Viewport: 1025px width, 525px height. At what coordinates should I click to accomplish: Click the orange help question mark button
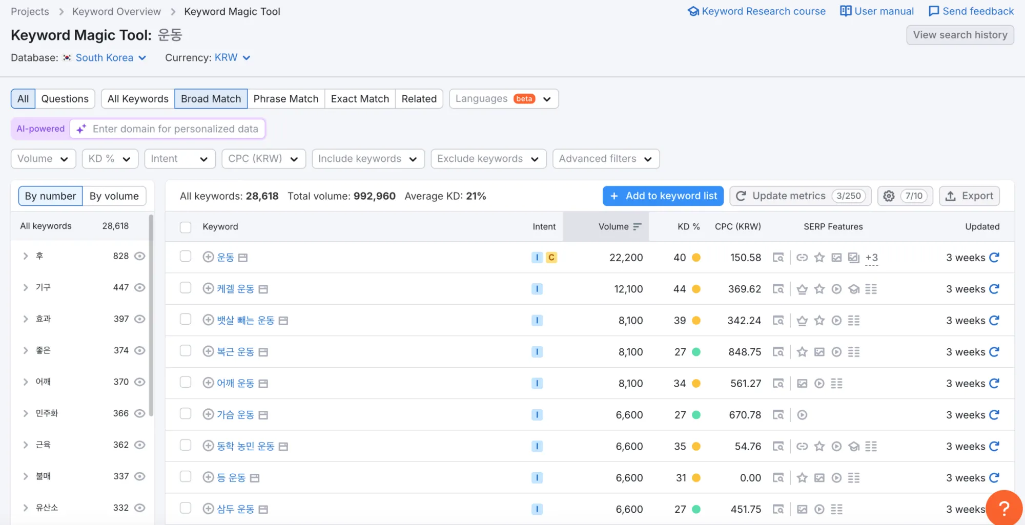1004,508
